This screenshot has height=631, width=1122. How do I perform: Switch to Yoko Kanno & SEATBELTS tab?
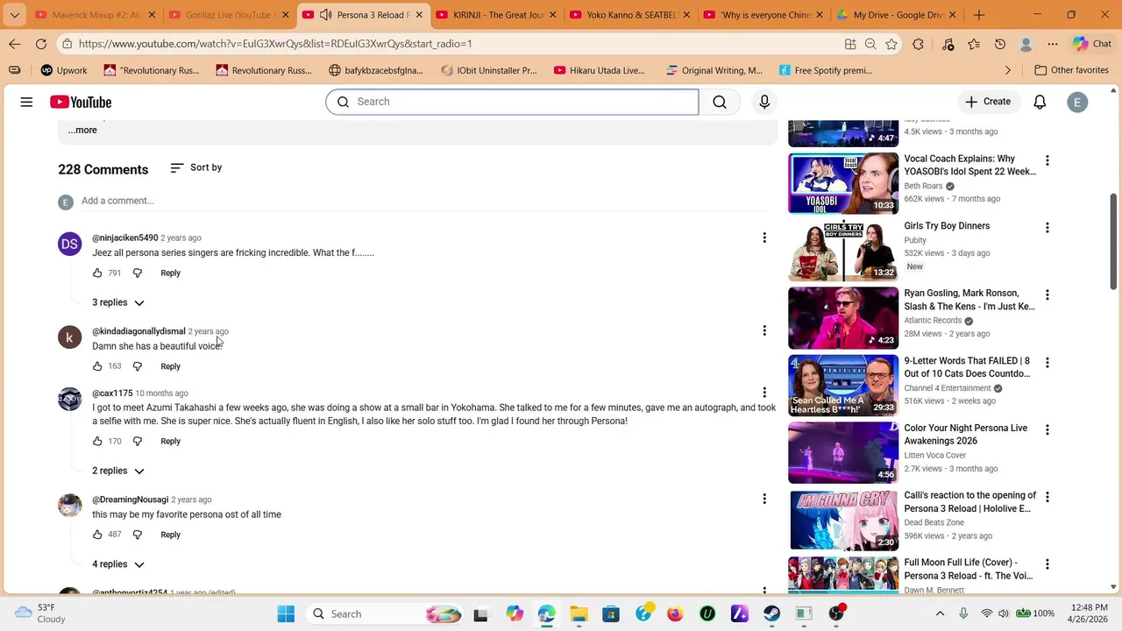tap(629, 15)
